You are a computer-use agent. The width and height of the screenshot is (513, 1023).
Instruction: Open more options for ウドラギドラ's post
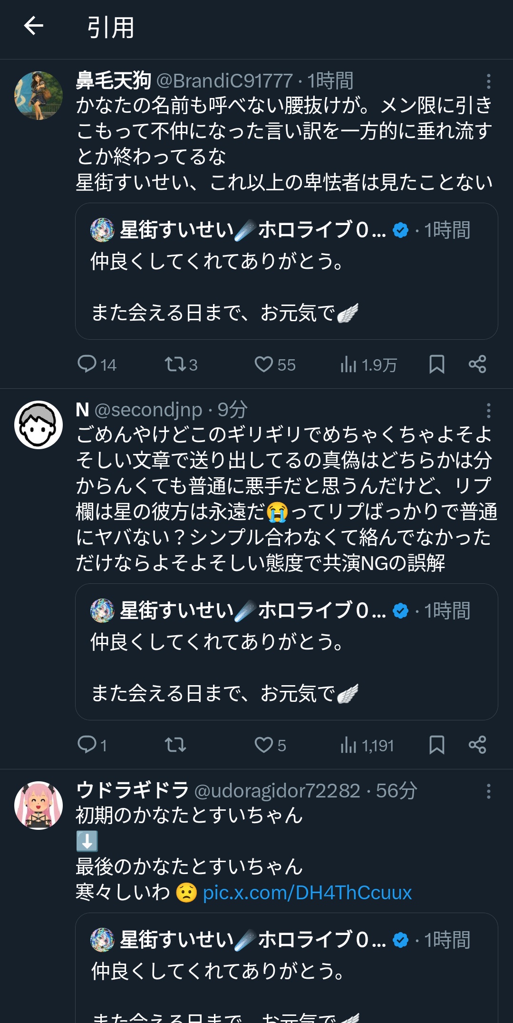(x=488, y=791)
